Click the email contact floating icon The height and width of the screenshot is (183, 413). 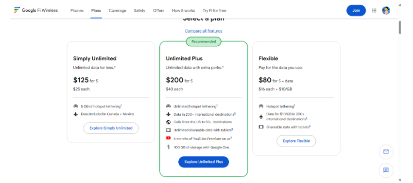pos(386,152)
